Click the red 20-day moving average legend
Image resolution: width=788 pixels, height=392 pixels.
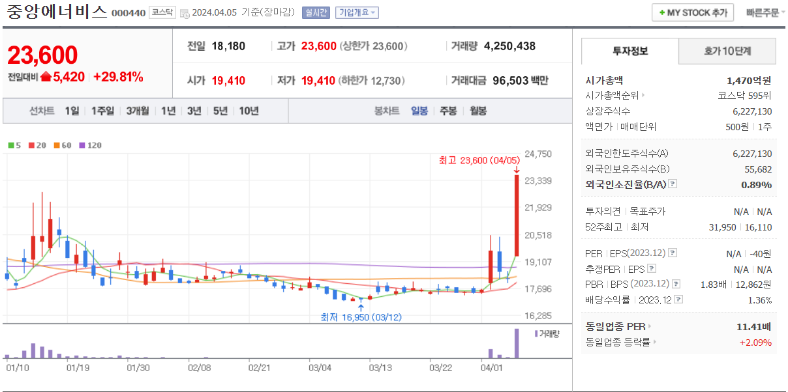click(x=37, y=145)
